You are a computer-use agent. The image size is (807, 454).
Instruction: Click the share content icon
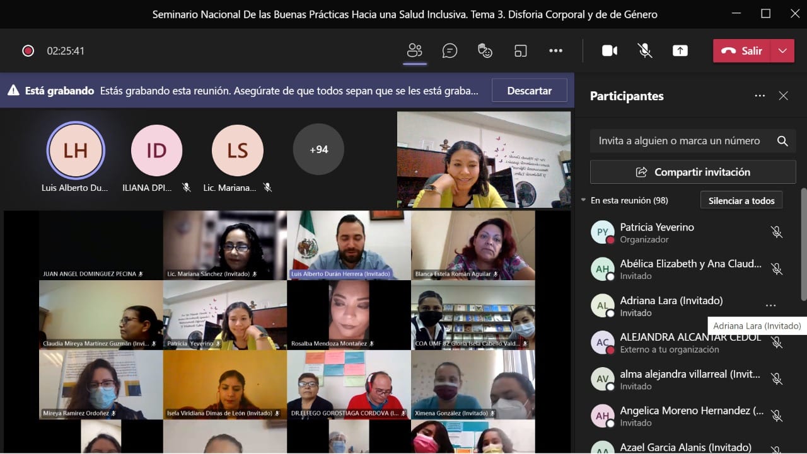point(680,51)
